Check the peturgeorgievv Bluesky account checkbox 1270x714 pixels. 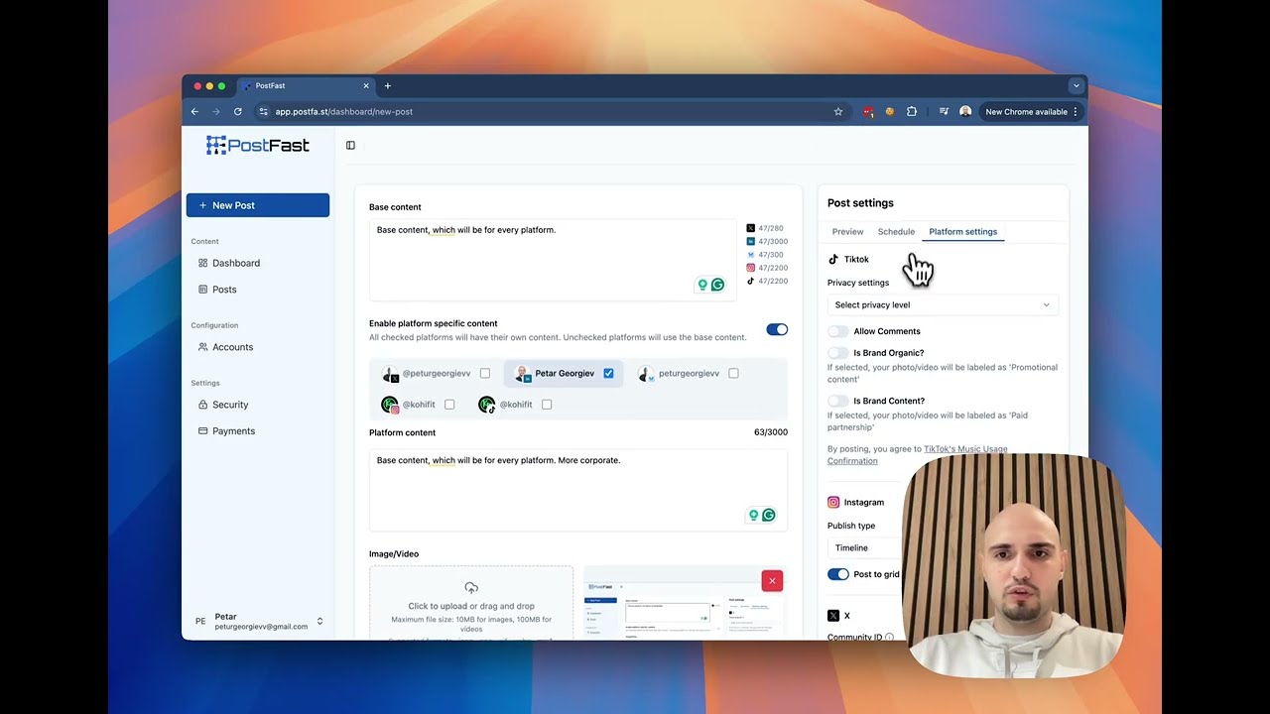[733, 374]
